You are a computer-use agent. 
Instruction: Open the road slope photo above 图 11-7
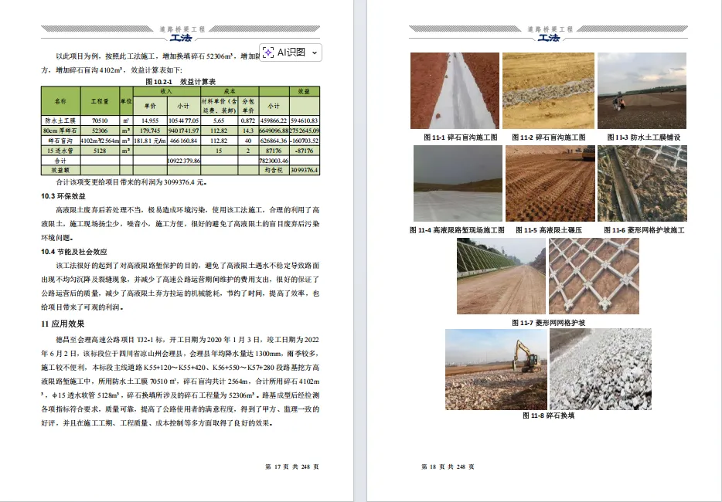[x=501, y=276]
